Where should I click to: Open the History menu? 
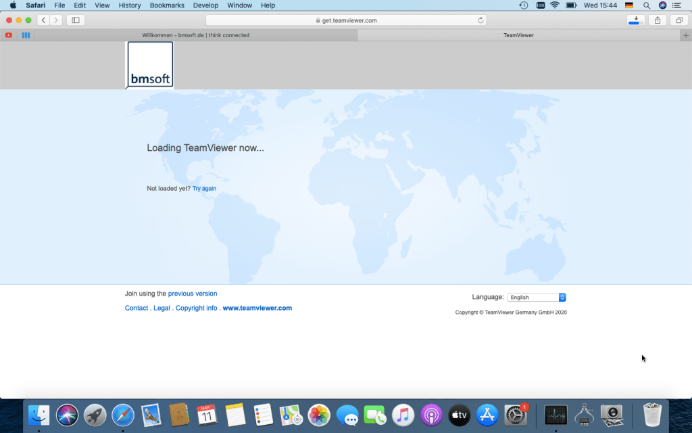130,5
